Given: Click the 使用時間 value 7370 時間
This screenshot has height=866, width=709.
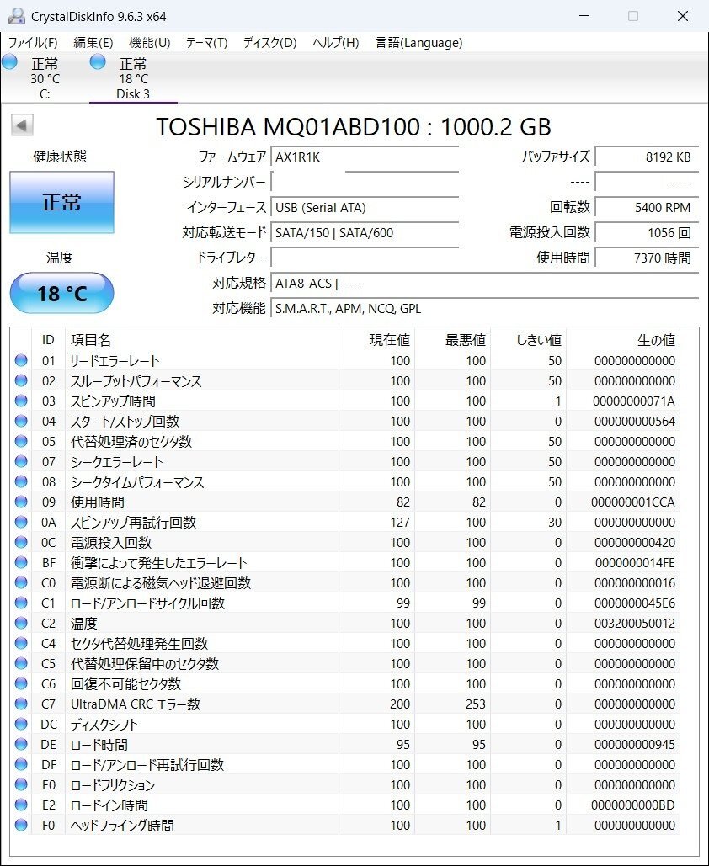Looking at the screenshot, I should point(647,258).
